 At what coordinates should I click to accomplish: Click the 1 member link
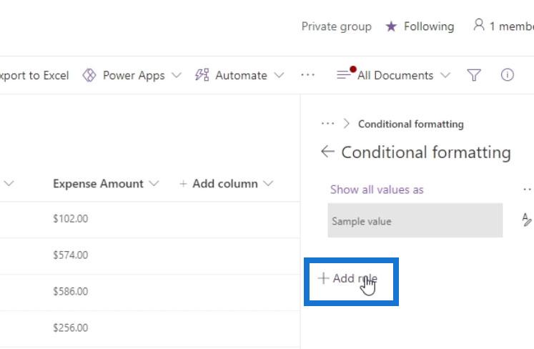click(504, 26)
